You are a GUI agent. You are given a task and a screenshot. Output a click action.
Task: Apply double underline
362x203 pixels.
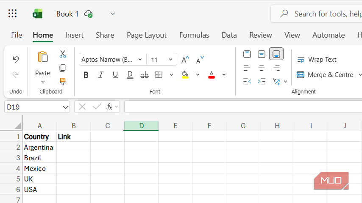pos(130,75)
